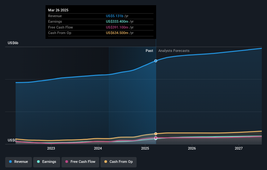The image size is (267, 170).
Task: Click the orange Cash From Op data point
Action: point(156,134)
